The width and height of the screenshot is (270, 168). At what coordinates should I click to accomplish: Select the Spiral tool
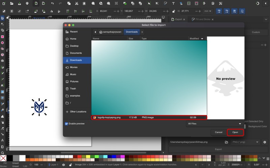(x=2, y=61)
